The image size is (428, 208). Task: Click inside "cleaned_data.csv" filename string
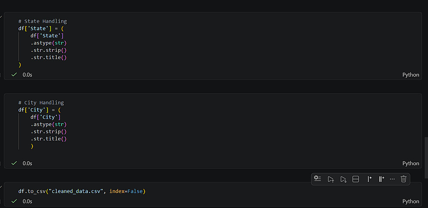click(78, 191)
